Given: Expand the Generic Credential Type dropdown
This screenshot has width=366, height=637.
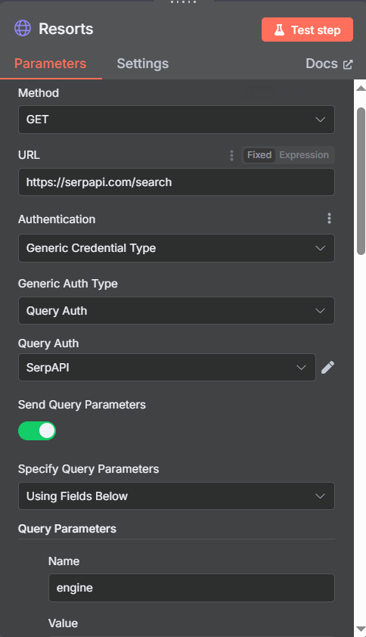Looking at the screenshot, I should pos(176,248).
